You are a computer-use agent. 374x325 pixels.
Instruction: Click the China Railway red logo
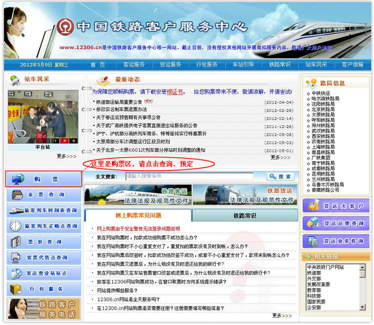pos(65,27)
